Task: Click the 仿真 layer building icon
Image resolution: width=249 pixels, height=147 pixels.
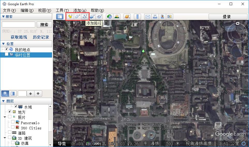Action: [17, 143]
